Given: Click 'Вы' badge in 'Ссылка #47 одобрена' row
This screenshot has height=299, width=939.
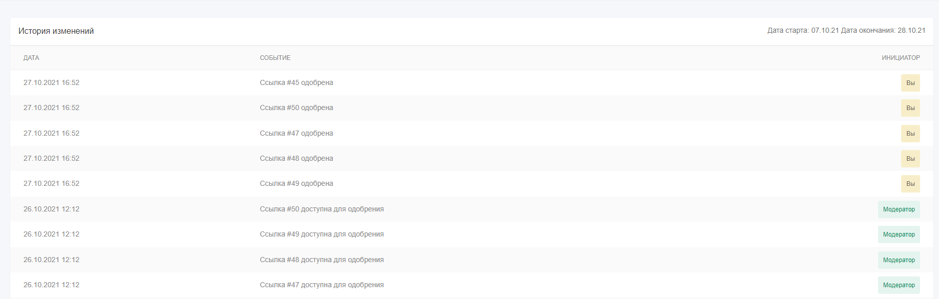Looking at the screenshot, I should 910,134.
